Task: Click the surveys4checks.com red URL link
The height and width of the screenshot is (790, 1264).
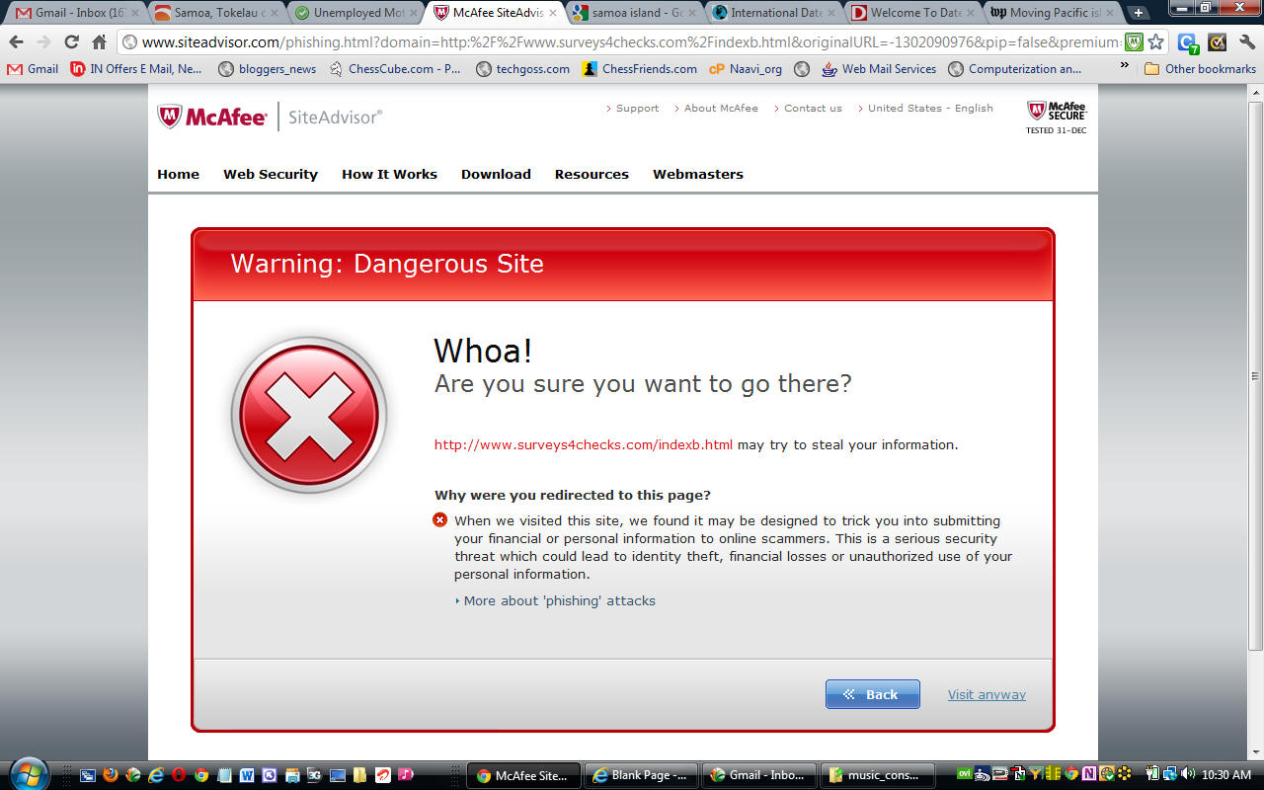Action: pos(584,444)
